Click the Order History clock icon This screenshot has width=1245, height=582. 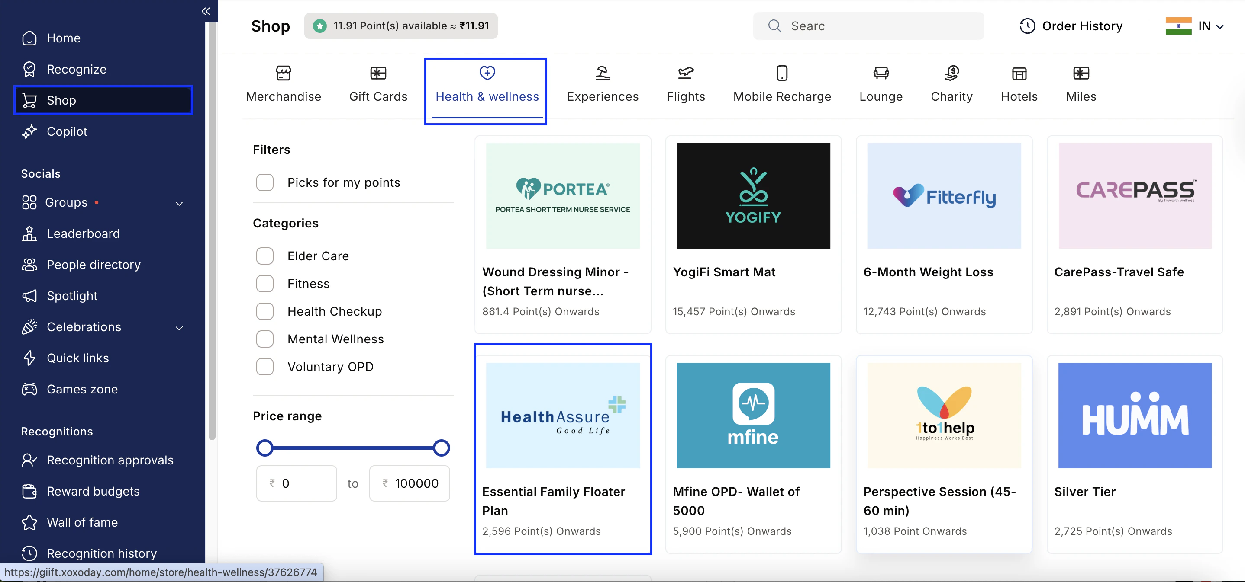(x=1028, y=26)
